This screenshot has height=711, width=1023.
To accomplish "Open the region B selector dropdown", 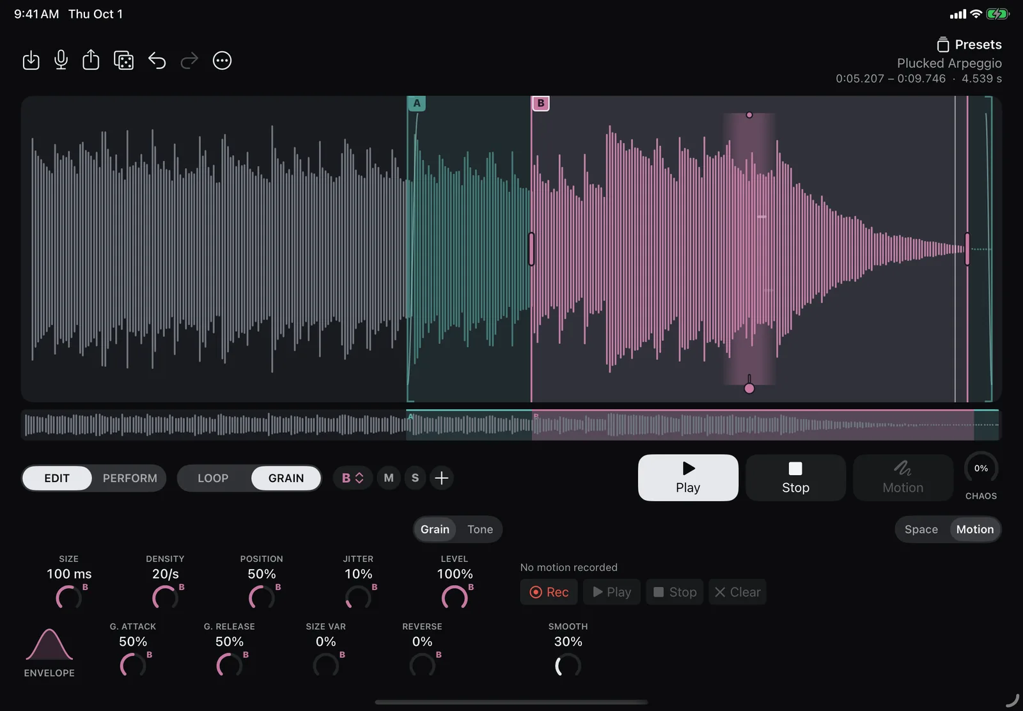I will 353,478.
